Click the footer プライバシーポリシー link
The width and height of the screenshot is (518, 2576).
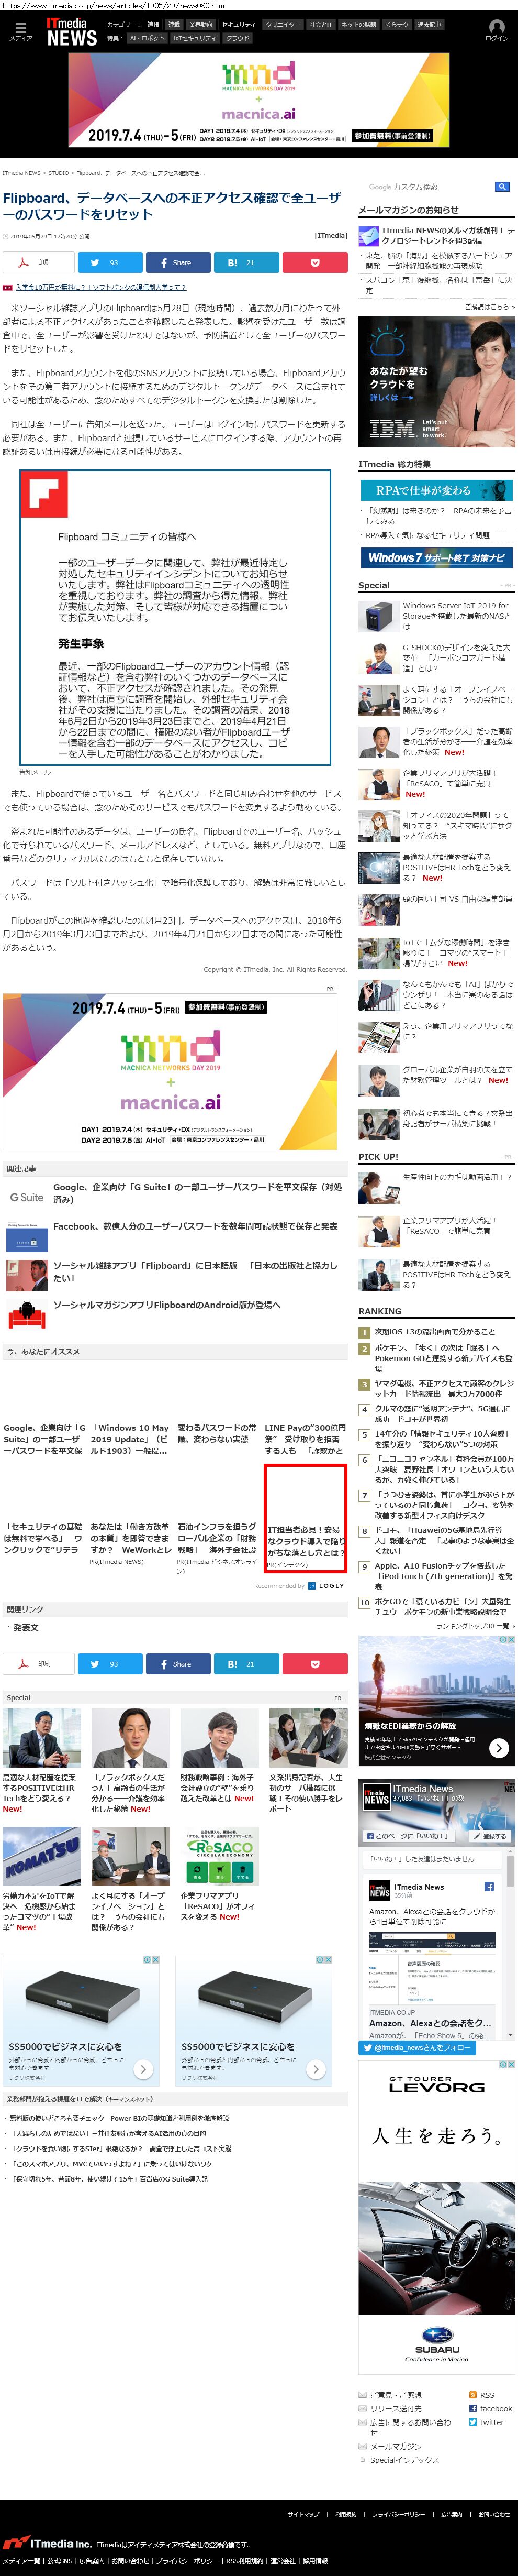[x=398, y=2513]
